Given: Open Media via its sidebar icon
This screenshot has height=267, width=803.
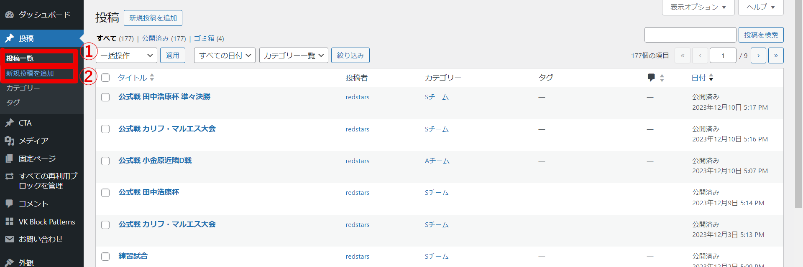Looking at the screenshot, I should point(9,141).
